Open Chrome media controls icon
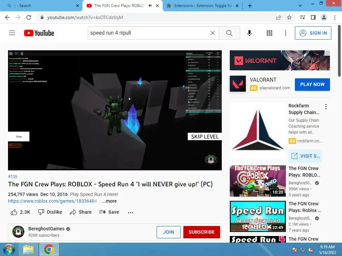Image resolution: width=342 pixels, height=256 pixels. click(302, 17)
